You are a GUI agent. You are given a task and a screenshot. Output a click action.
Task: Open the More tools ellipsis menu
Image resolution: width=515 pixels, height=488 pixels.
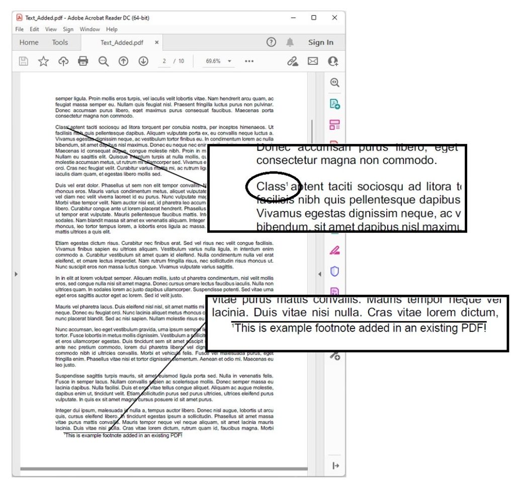click(249, 61)
